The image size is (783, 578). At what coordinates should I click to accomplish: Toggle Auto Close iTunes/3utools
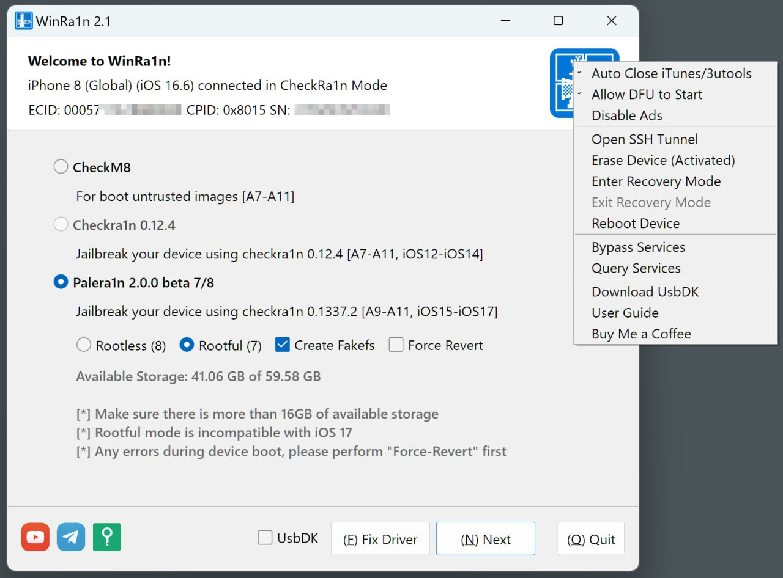(671, 73)
